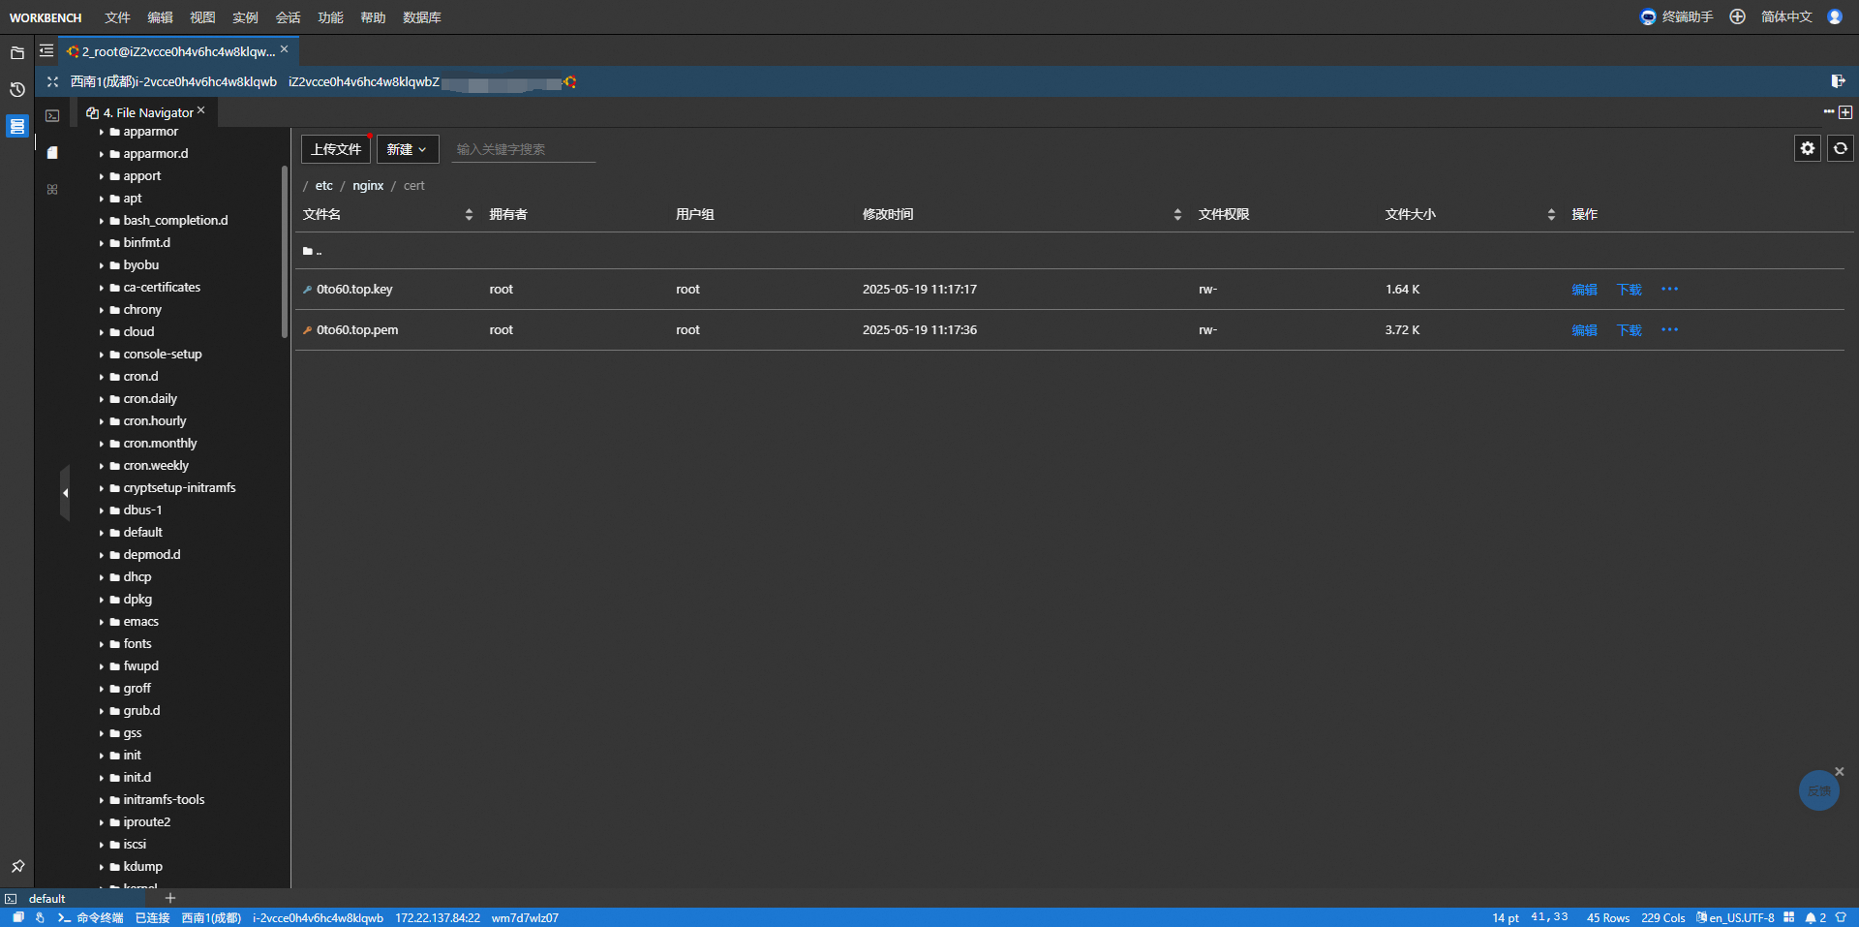
Task: Open the file panel icon in inner sidebar
Action: coord(52,152)
